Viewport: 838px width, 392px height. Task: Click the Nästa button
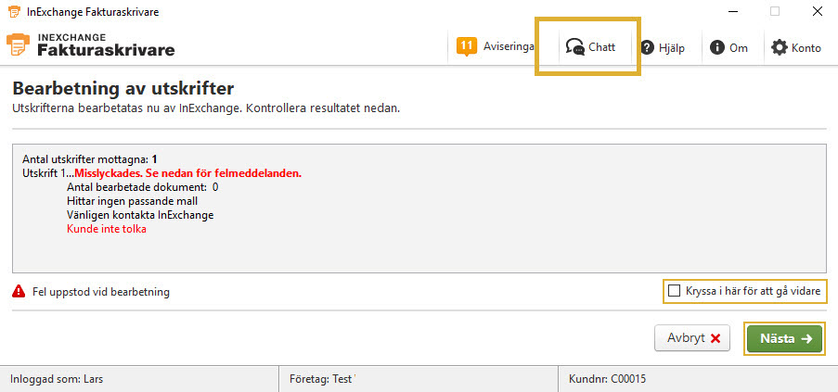point(784,338)
